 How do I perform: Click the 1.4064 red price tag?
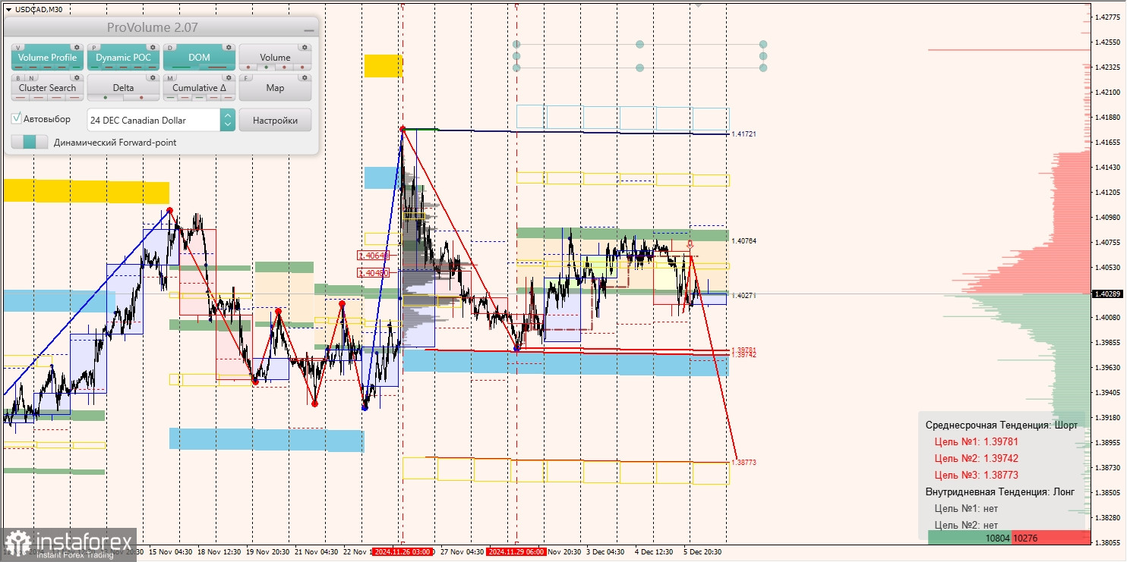tap(373, 256)
